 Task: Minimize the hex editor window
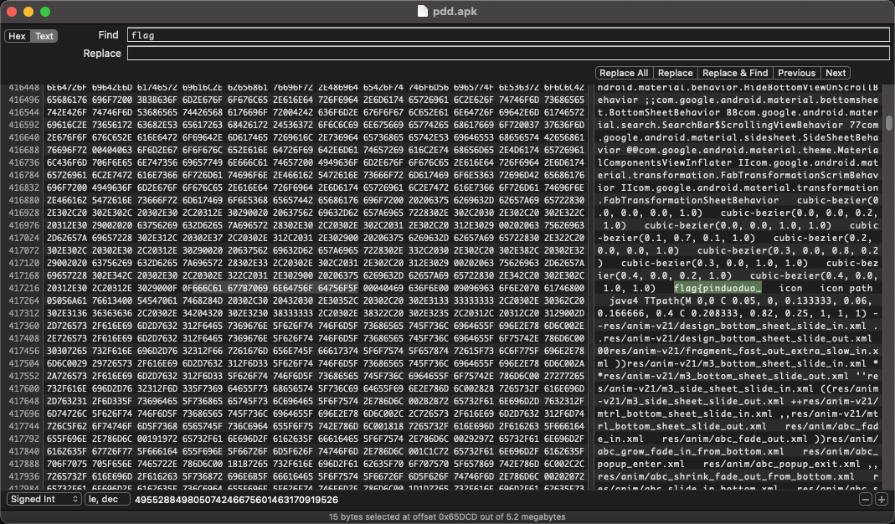[x=28, y=12]
